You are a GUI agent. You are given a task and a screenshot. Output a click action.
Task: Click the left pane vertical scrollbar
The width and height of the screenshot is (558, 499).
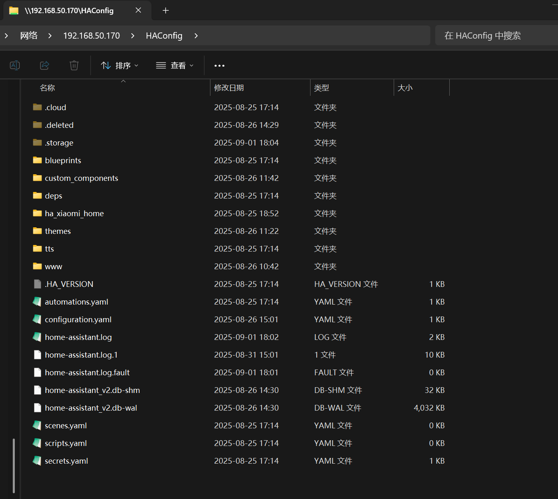click(x=14, y=465)
